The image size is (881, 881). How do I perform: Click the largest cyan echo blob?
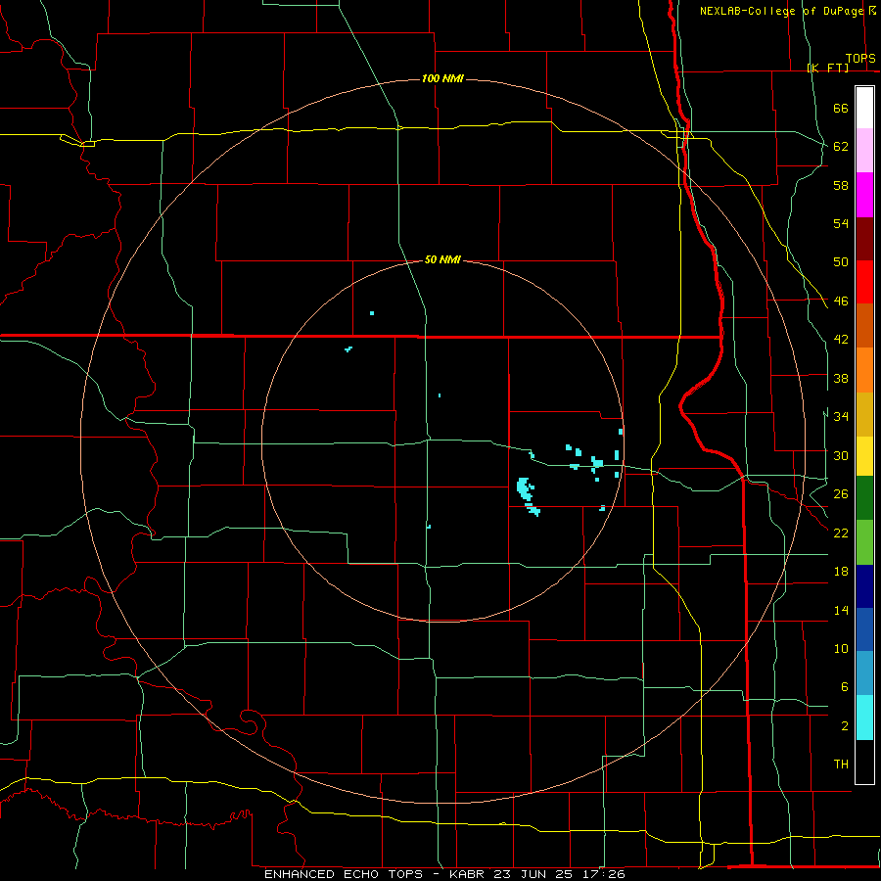pos(525,488)
